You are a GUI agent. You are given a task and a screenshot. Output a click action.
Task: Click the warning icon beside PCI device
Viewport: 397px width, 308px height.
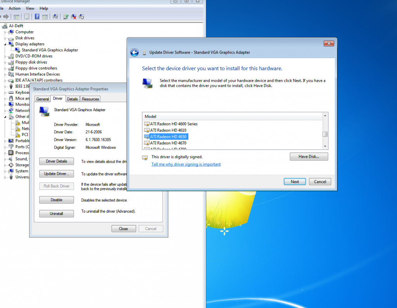(18, 135)
